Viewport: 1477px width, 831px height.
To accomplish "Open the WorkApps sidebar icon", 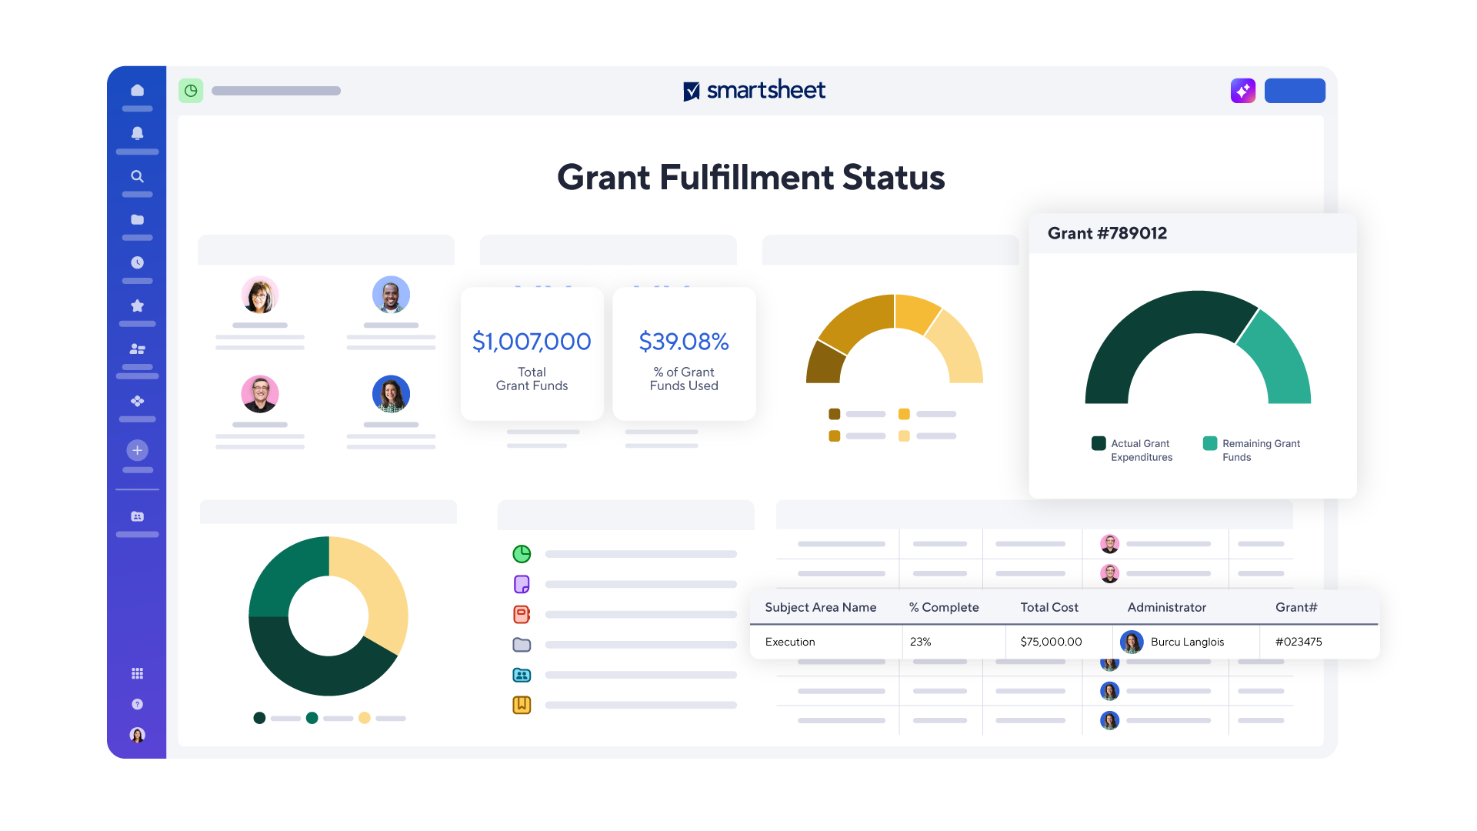I will 137,401.
